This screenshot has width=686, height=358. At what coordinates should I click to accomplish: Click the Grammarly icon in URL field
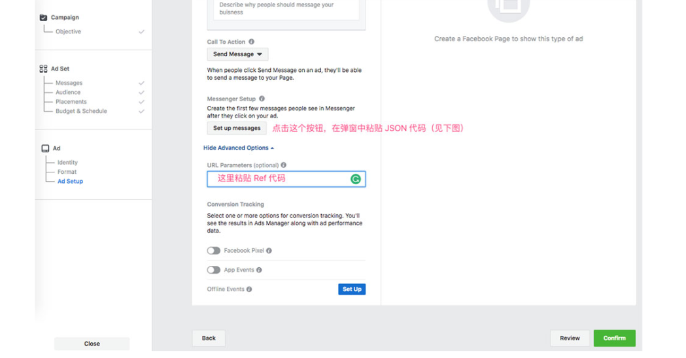coord(356,179)
